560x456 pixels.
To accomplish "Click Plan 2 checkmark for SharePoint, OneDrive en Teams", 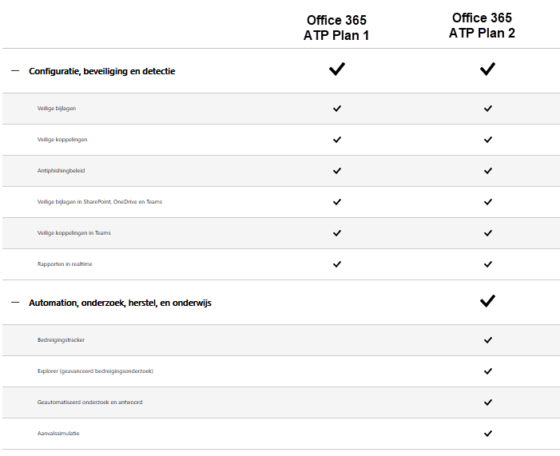I will (488, 202).
